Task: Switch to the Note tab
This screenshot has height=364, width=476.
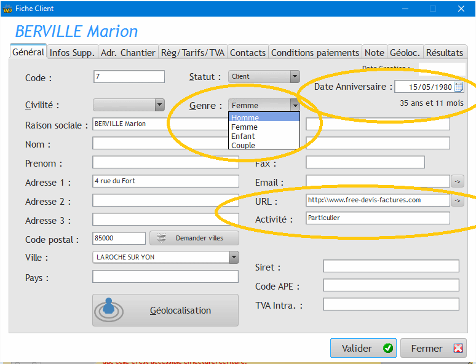Action: [x=375, y=53]
